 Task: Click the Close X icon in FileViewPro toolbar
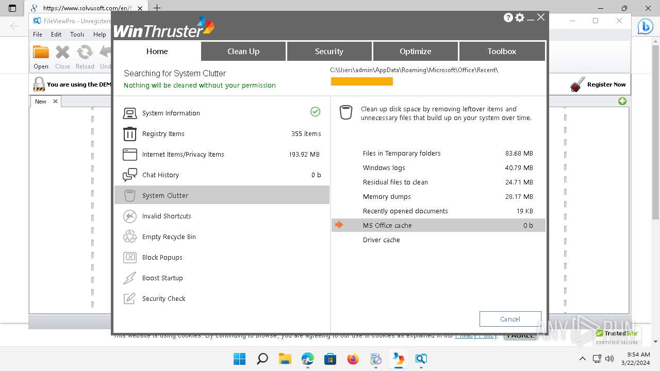pyautogui.click(x=62, y=53)
